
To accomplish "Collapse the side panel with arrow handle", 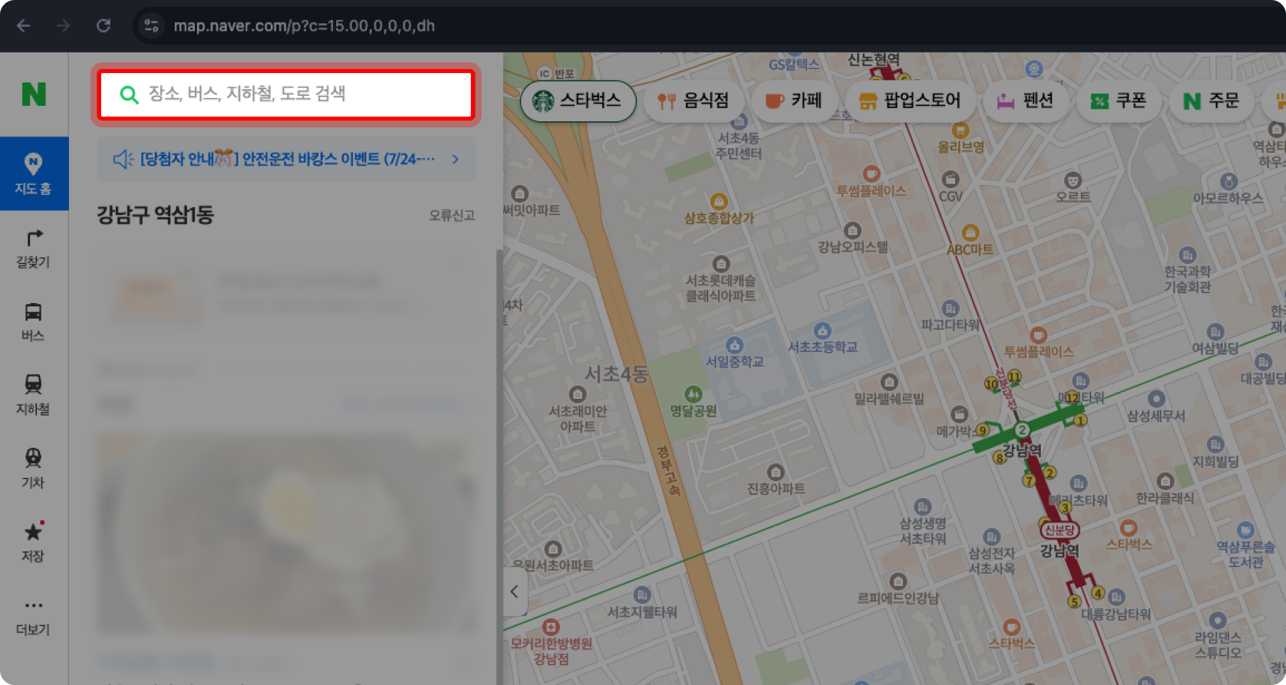I will coord(514,592).
